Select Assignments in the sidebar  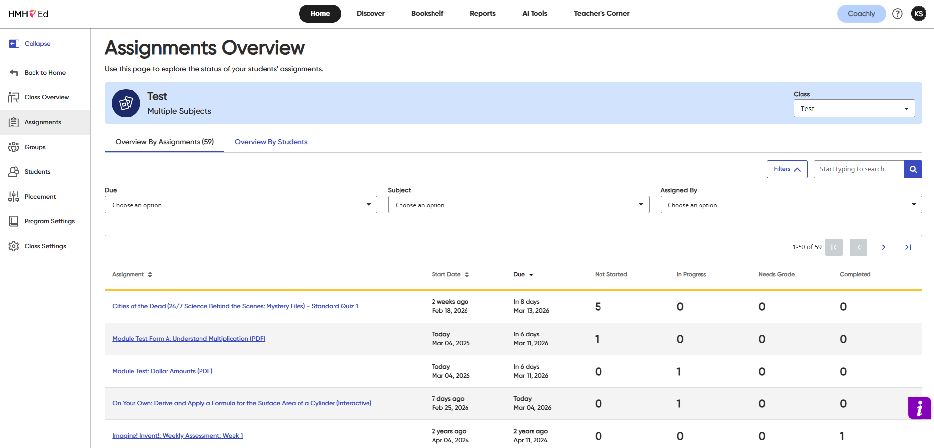point(45,122)
